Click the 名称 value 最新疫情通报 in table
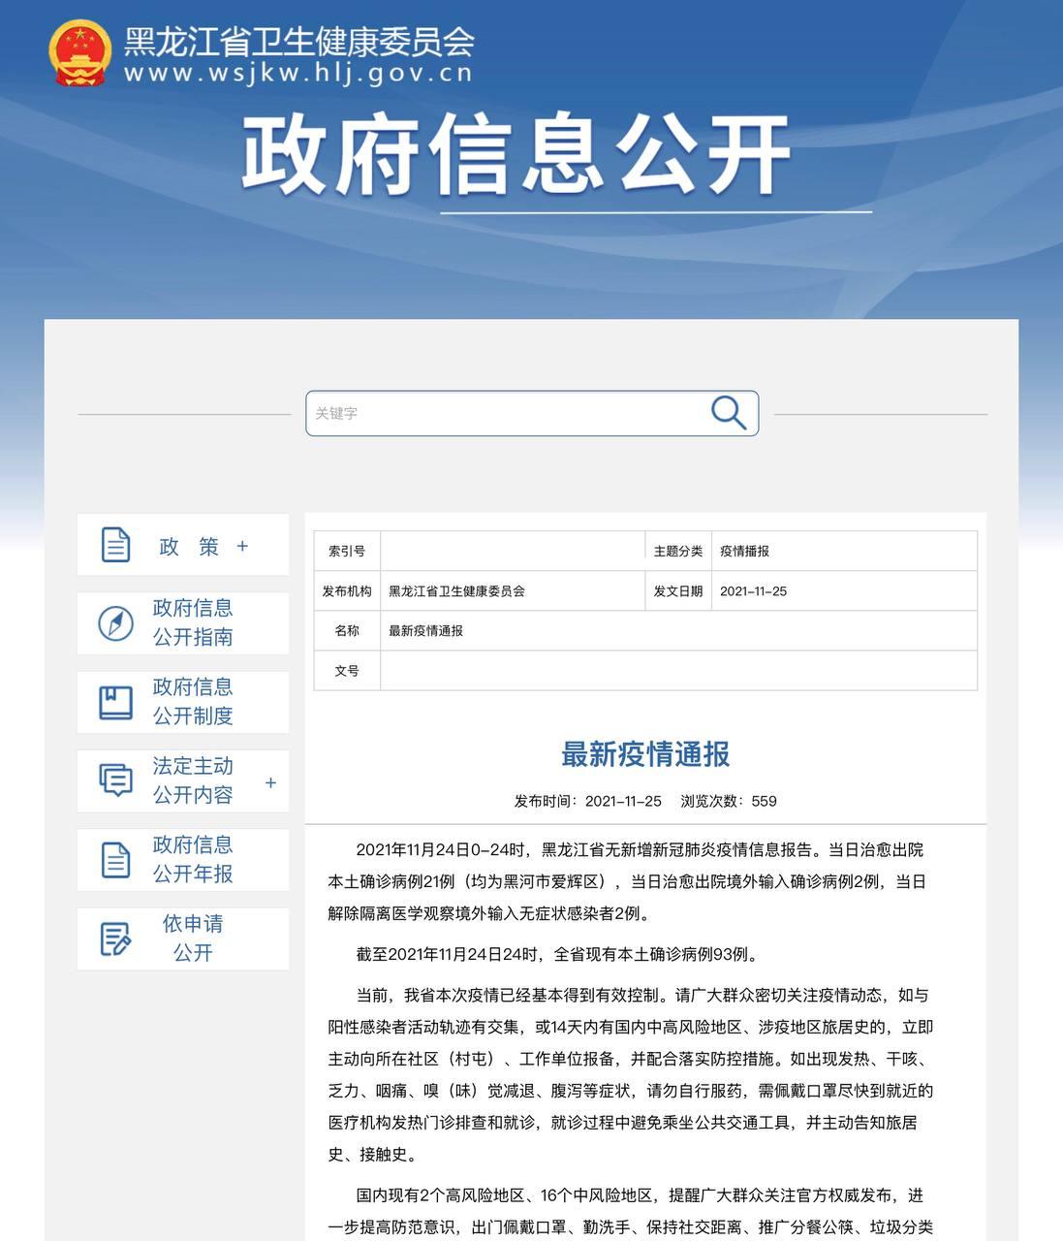The height and width of the screenshot is (1241, 1063). [425, 630]
